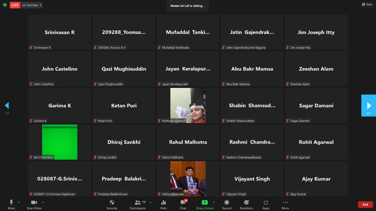Go to previous gallery page arrow
376x211 pixels.
pos(7,105)
